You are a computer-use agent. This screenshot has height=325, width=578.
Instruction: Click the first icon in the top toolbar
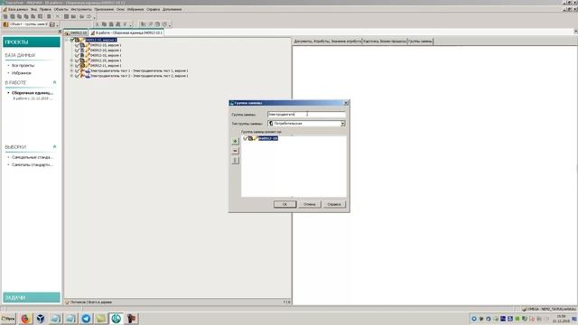pyautogui.click(x=5, y=16)
